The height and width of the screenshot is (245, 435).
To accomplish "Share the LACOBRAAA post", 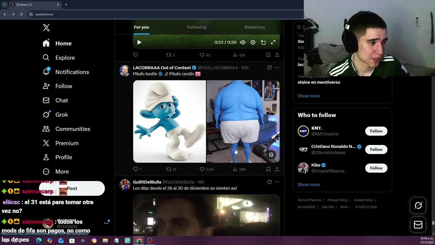I will (x=277, y=169).
